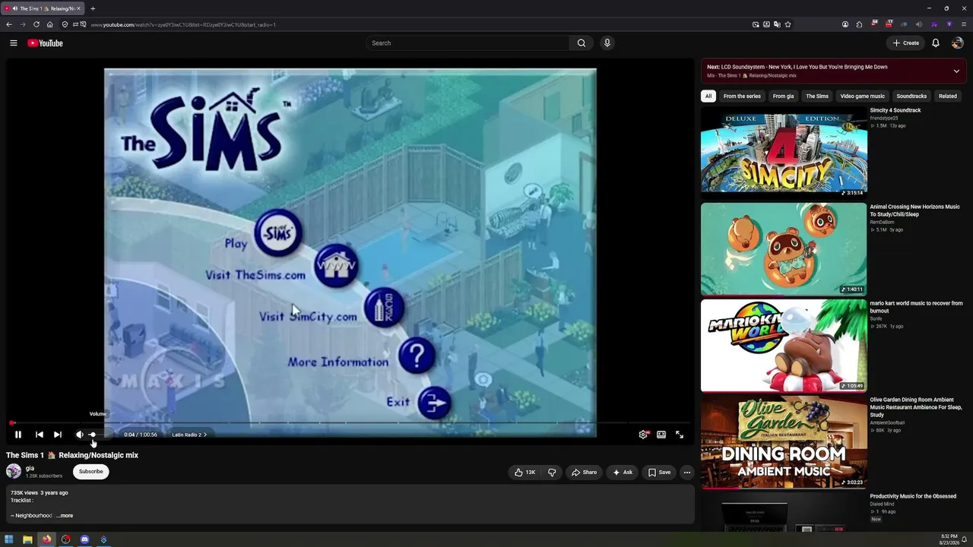Go back in browser history
Viewport: 973px width, 547px height.
(x=9, y=24)
